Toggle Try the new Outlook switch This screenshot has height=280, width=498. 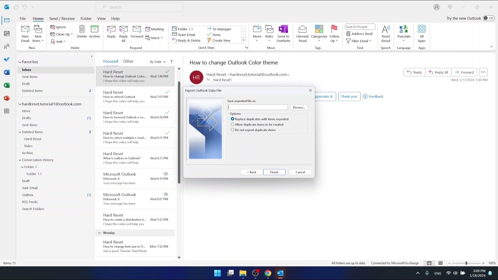coord(489,18)
